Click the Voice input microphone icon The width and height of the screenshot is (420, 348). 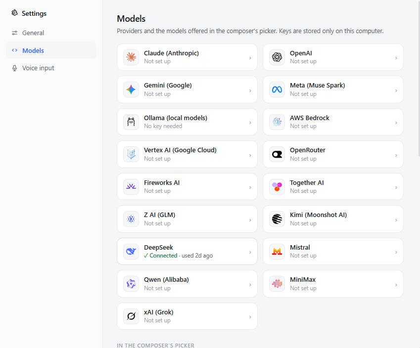14,68
